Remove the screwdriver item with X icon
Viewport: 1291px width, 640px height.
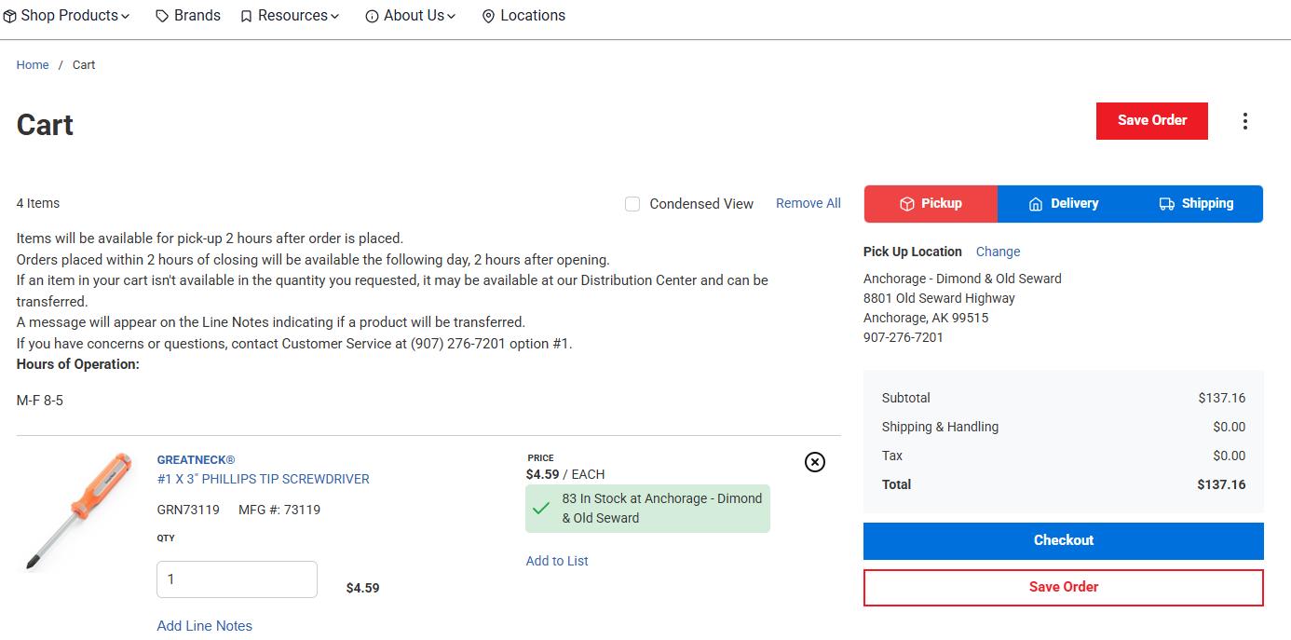point(814,462)
